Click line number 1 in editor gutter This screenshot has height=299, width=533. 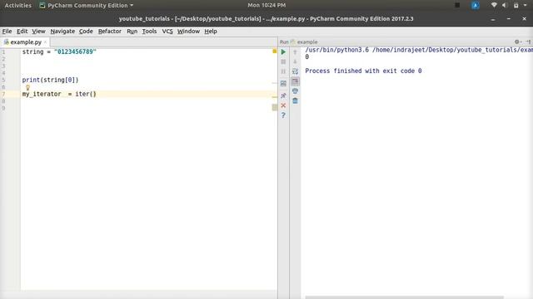point(3,51)
